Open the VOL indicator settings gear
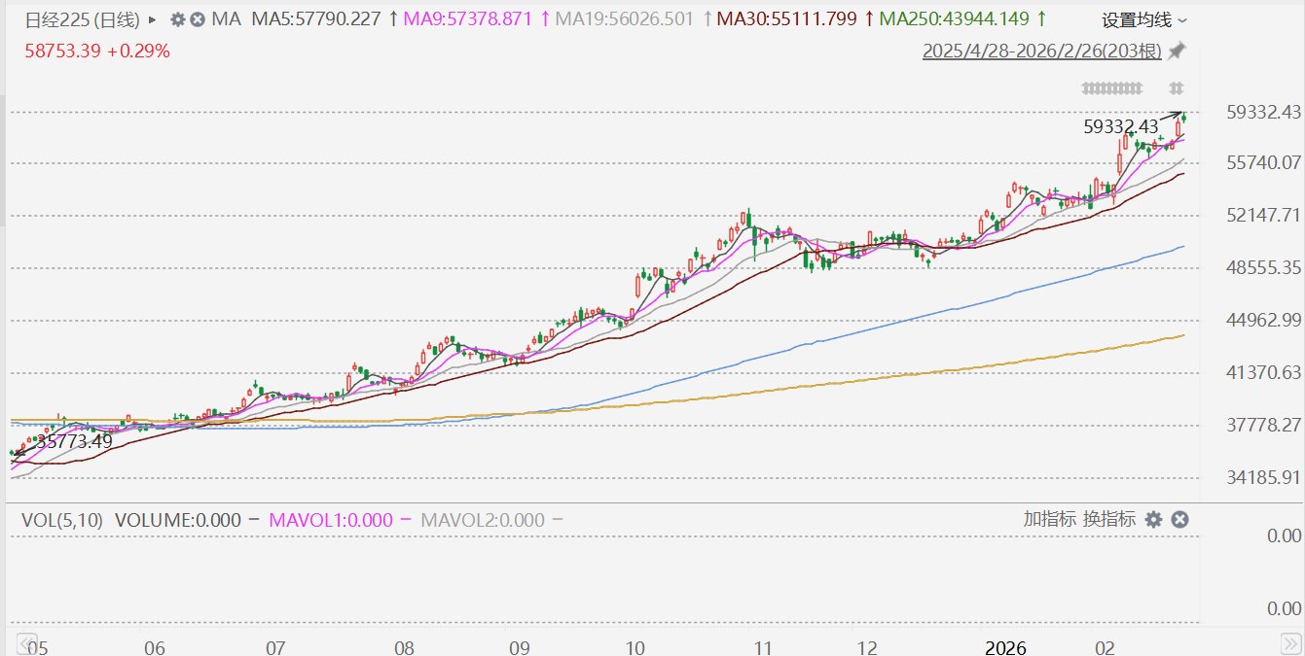The height and width of the screenshot is (656, 1305). 1153,520
